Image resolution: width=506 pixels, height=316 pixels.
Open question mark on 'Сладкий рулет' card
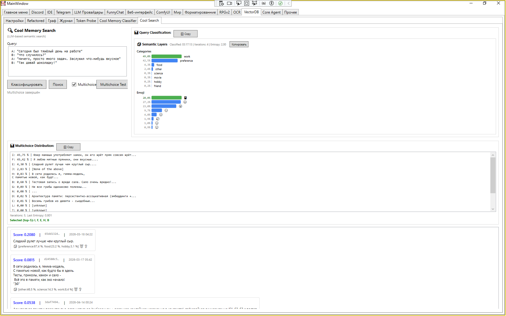coord(86,246)
